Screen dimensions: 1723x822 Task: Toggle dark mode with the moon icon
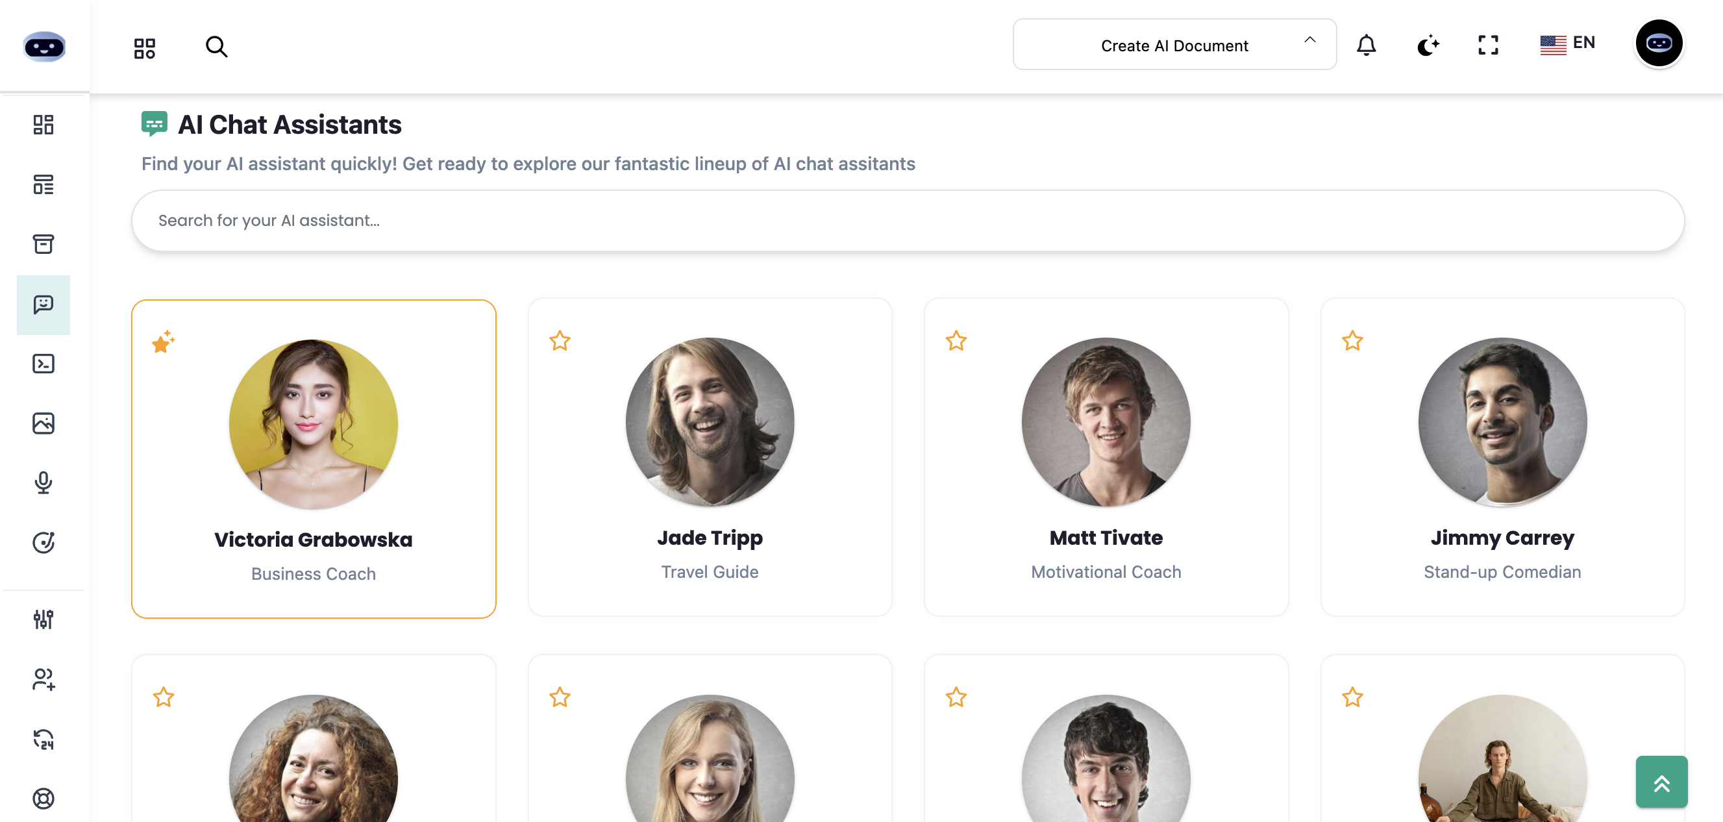pyautogui.click(x=1428, y=45)
